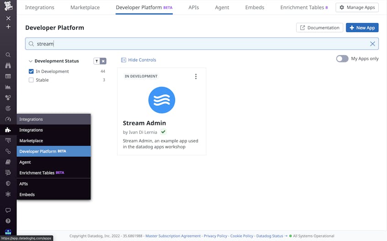Open the Privacy Policy footer link
387x241 pixels.
tap(216, 236)
